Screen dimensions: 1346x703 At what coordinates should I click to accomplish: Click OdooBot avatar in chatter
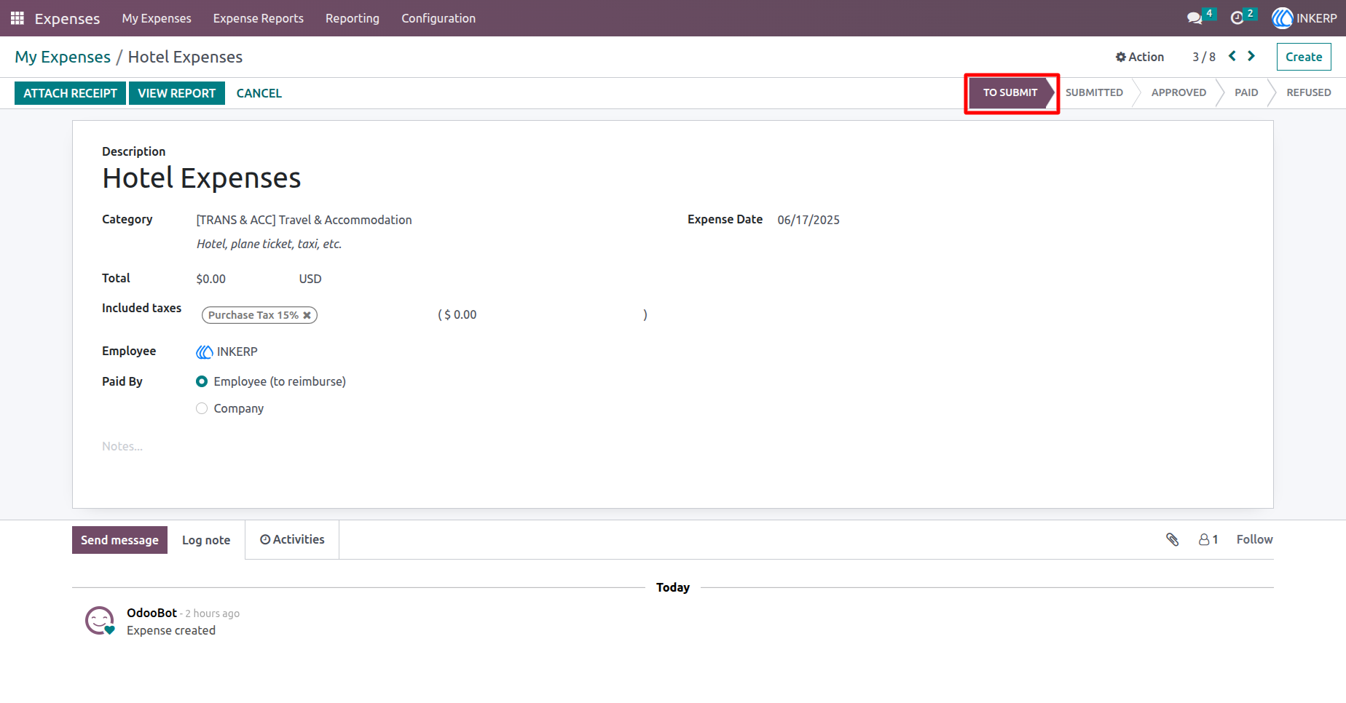tap(100, 621)
